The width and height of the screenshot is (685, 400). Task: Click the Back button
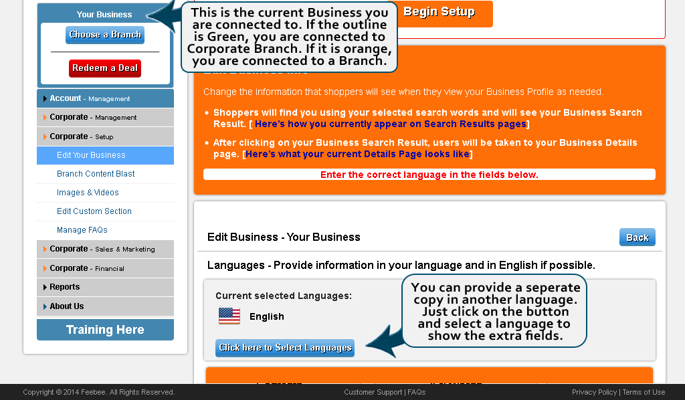(x=636, y=237)
